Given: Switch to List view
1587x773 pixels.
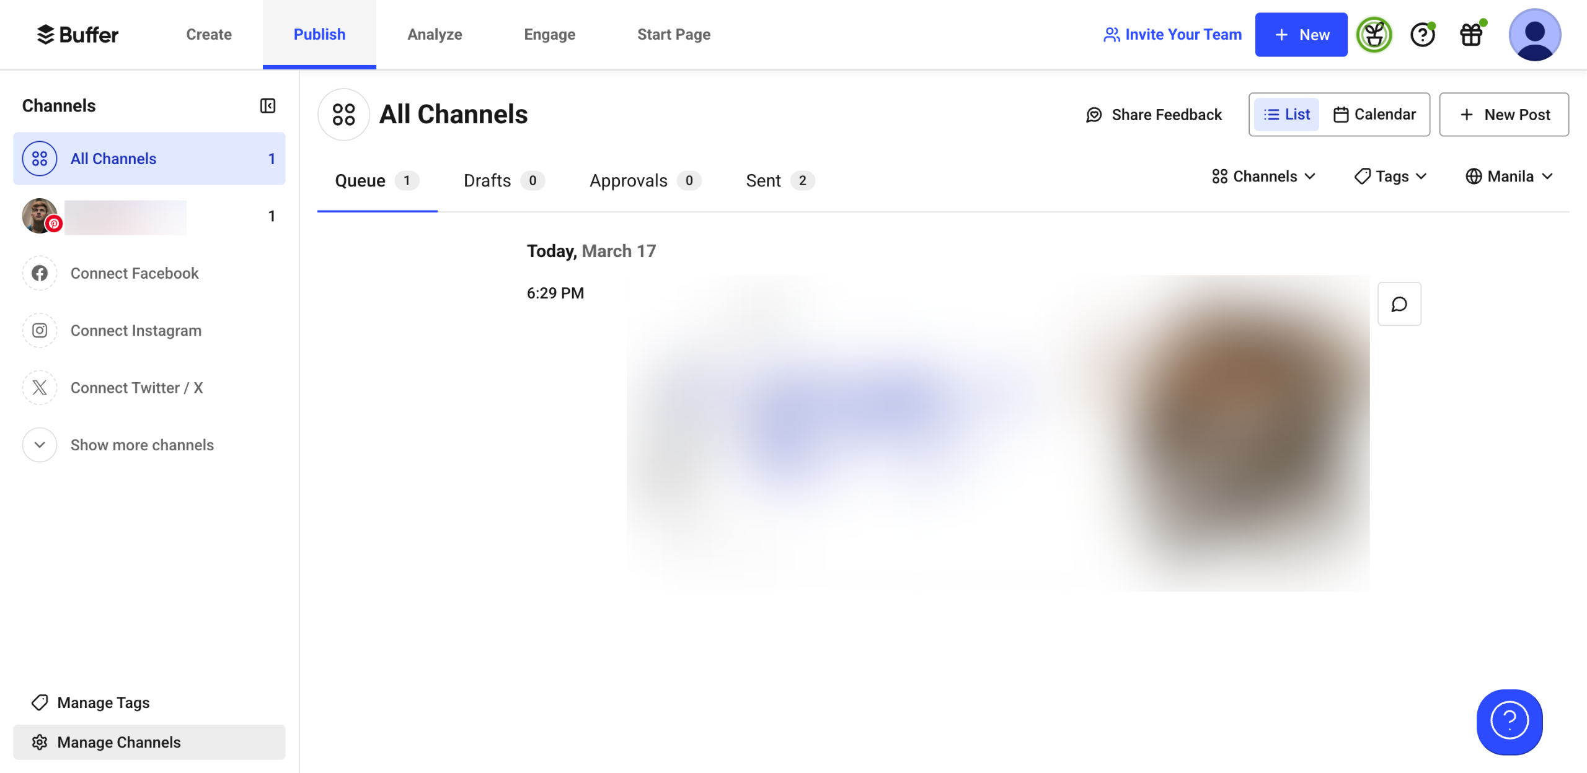Looking at the screenshot, I should [x=1287, y=115].
